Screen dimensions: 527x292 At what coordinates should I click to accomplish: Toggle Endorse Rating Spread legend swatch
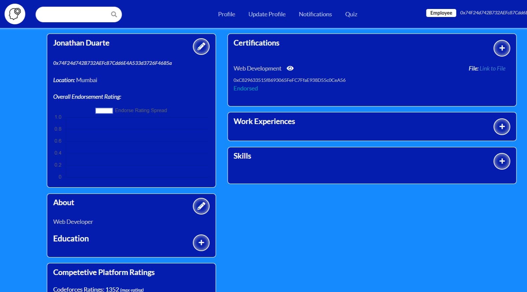click(104, 110)
